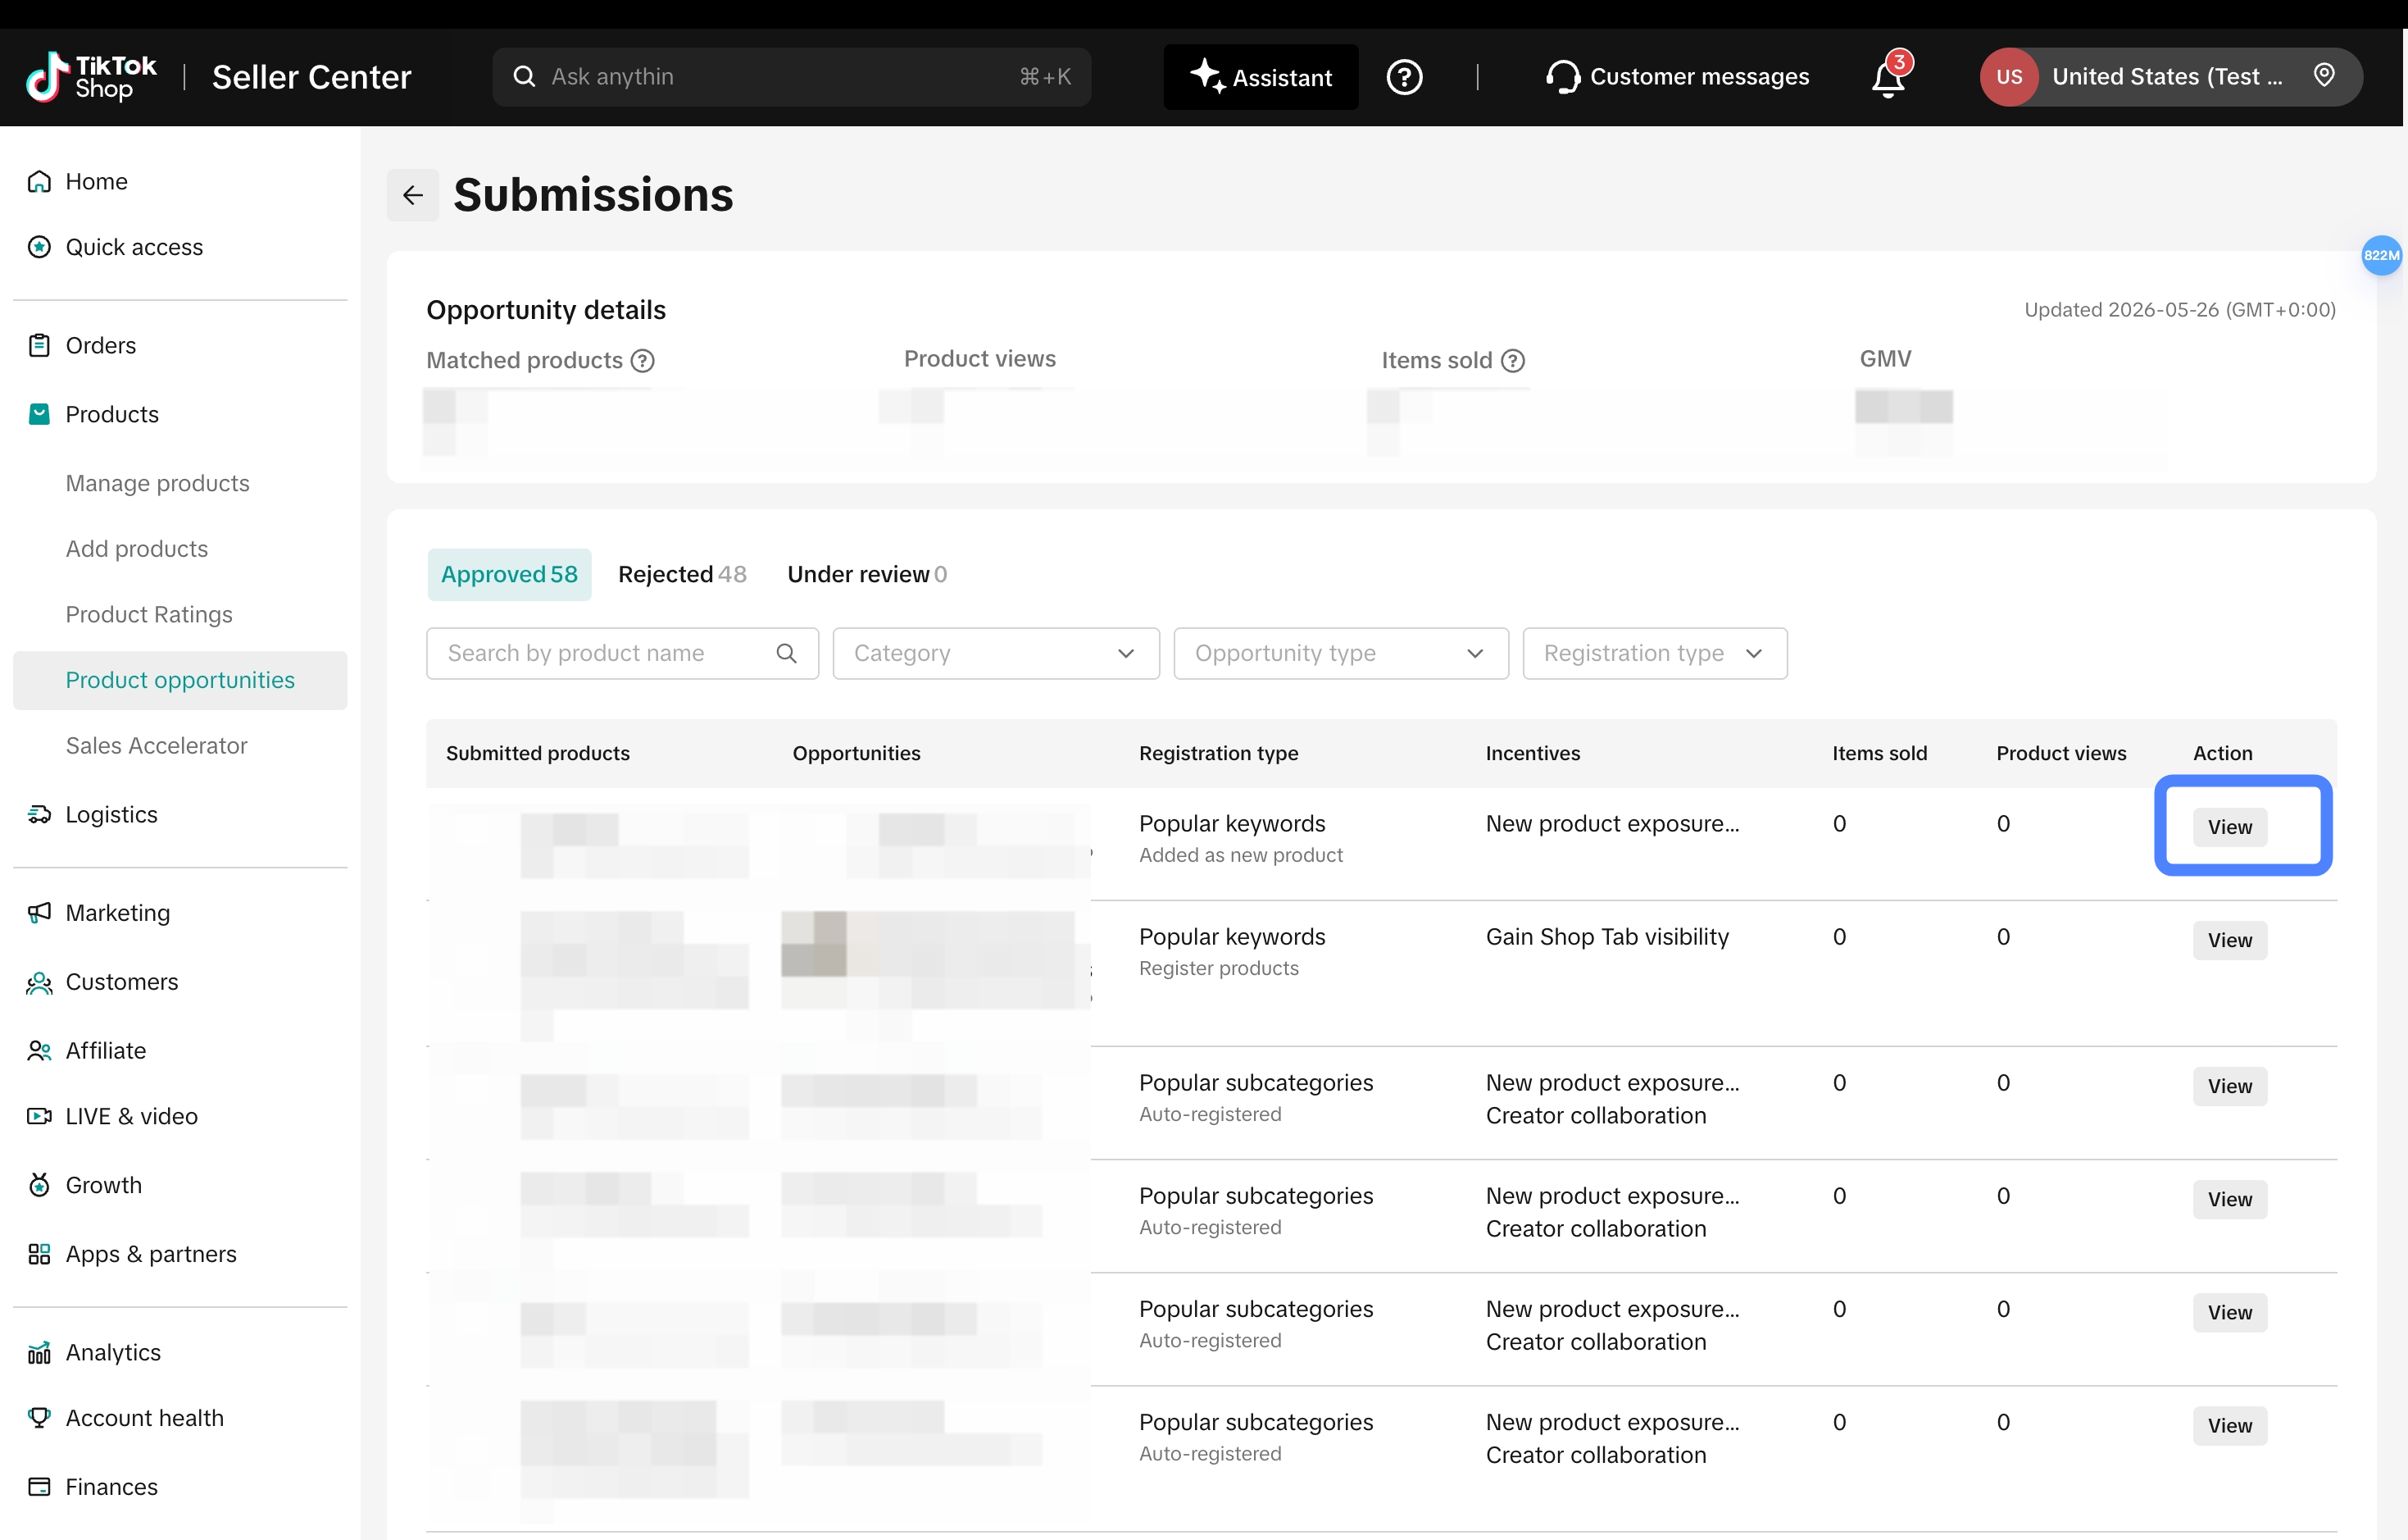Click the Opportunities column header
Screen dimensions: 2408x1540
(856, 754)
